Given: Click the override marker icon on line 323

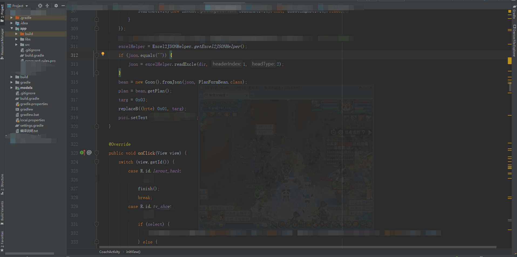Looking at the screenshot, I should click(x=83, y=153).
